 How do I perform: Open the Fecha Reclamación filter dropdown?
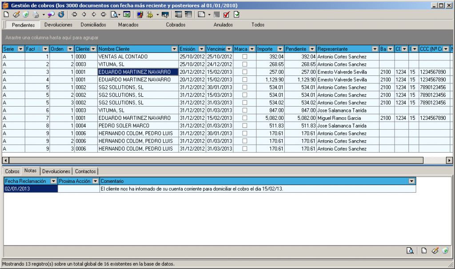click(x=54, y=181)
